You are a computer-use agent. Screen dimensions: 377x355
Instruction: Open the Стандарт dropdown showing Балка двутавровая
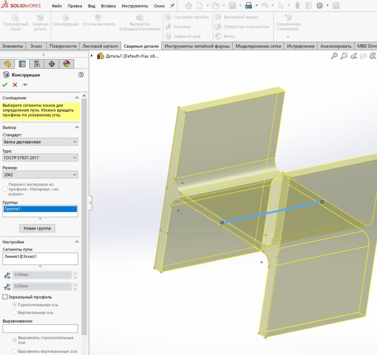[40, 142]
